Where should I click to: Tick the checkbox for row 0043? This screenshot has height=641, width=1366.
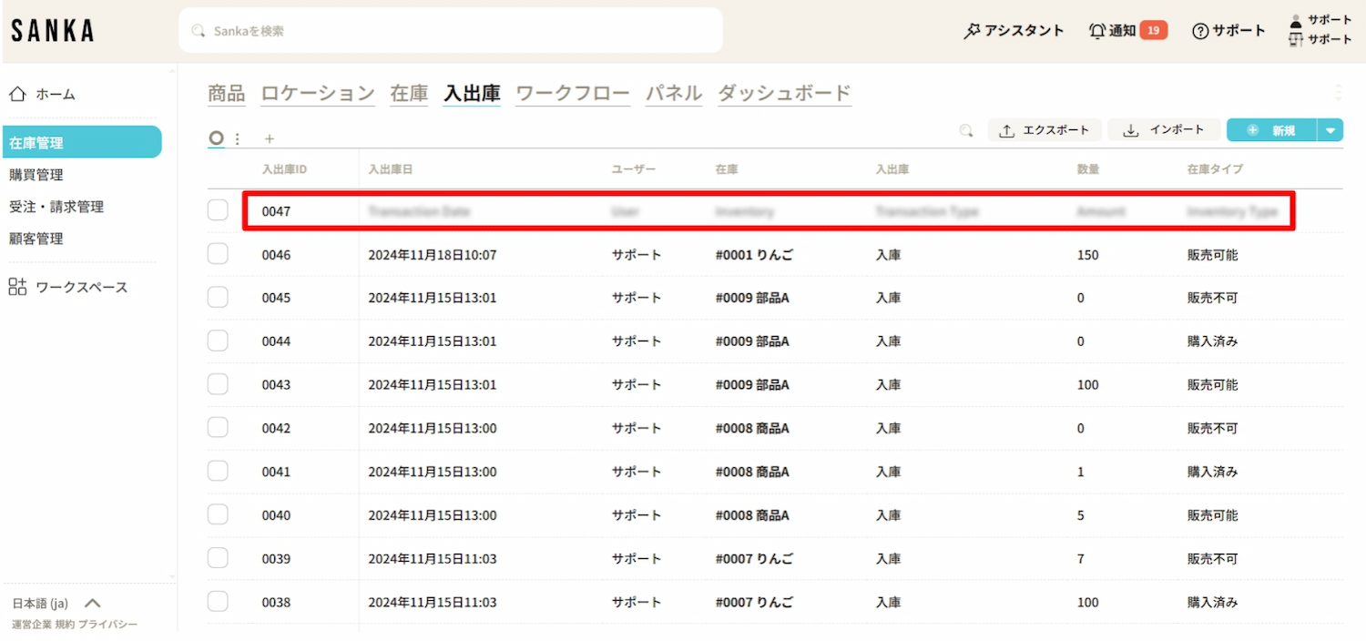[x=218, y=384]
